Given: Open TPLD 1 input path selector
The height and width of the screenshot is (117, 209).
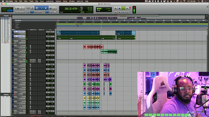Looking at the screenshot, I should point(48,46).
